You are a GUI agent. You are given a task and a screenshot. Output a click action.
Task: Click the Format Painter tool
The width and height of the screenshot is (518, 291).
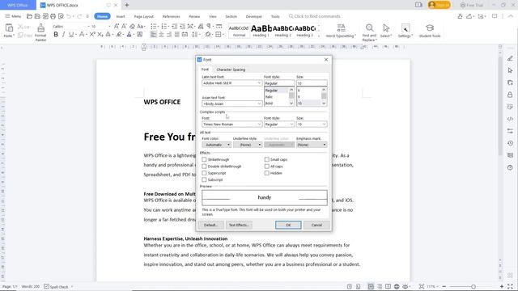(x=40, y=32)
